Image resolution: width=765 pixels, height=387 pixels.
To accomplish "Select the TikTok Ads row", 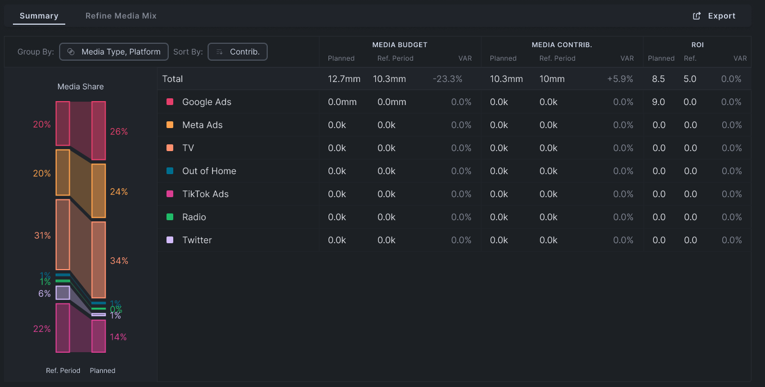I will pyautogui.click(x=454, y=194).
